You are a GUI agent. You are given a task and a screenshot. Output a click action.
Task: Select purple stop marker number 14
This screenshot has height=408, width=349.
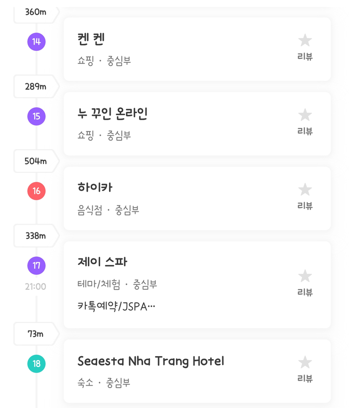[36, 41]
